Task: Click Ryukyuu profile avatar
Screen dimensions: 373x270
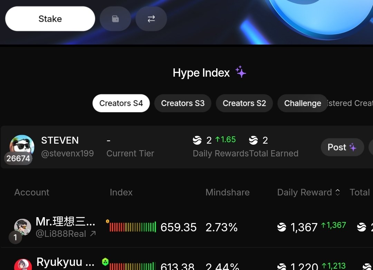Action: (x=23, y=264)
